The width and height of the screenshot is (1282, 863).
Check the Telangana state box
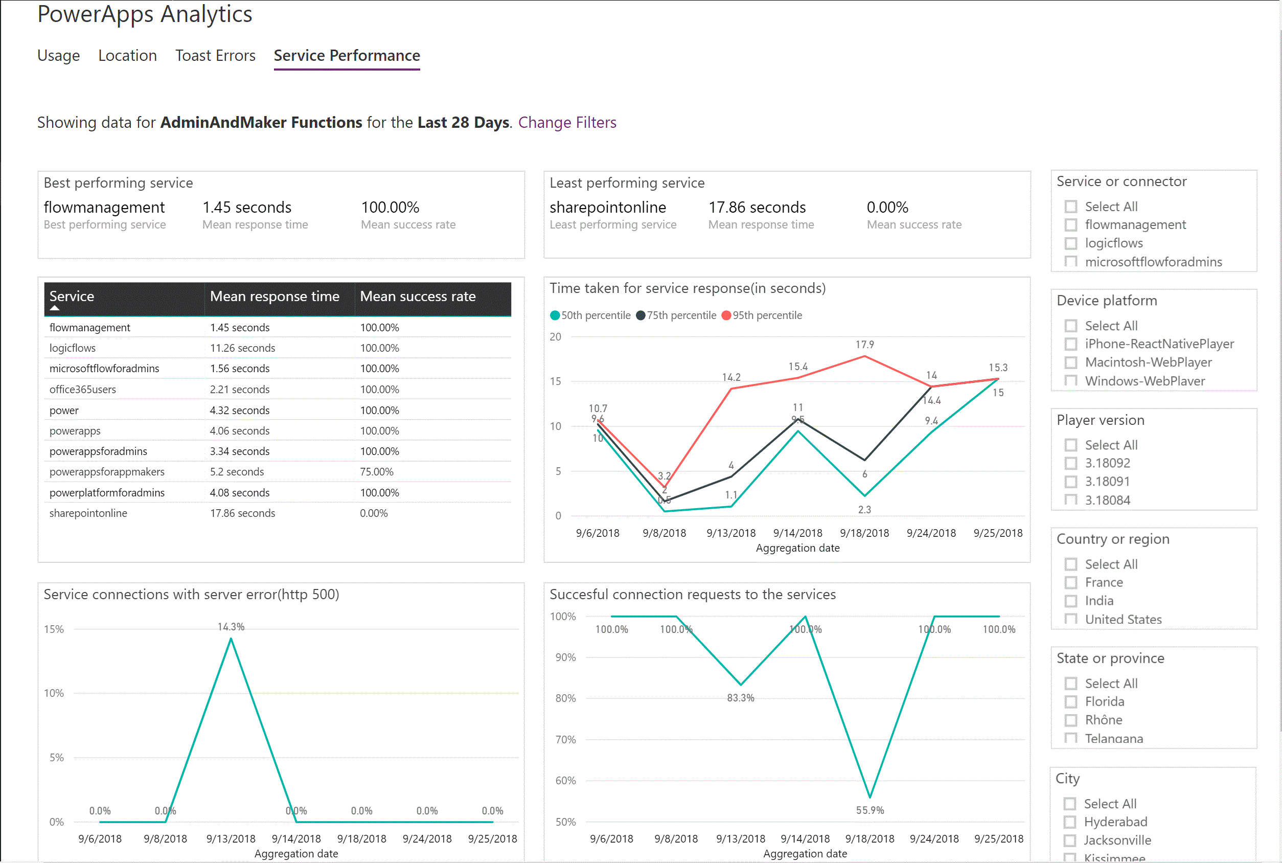(x=1070, y=738)
